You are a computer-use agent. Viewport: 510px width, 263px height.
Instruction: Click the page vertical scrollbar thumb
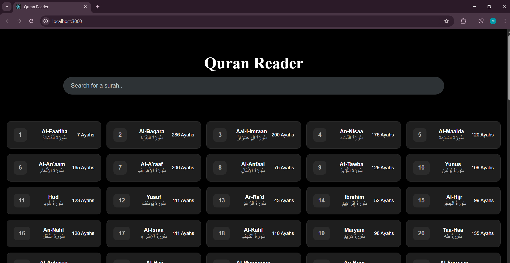(508, 67)
